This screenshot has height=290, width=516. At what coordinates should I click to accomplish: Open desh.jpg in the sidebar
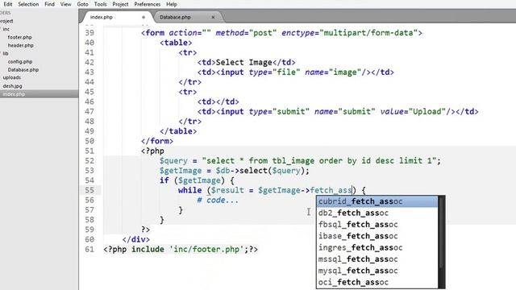(13, 86)
